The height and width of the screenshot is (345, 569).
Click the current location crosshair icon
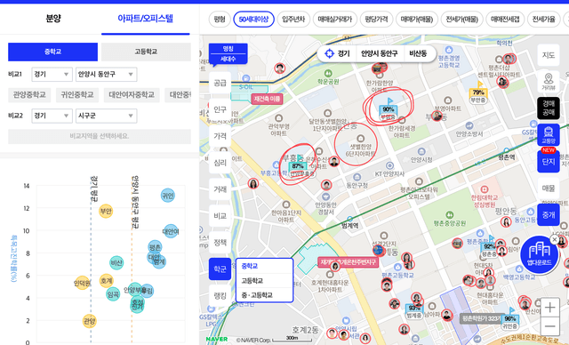[329, 53]
